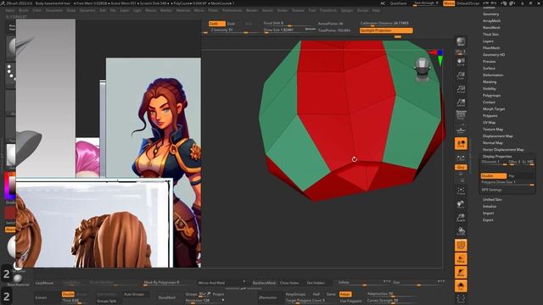
Task: Toggle the orange Local transformations icon
Action: click(461, 143)
